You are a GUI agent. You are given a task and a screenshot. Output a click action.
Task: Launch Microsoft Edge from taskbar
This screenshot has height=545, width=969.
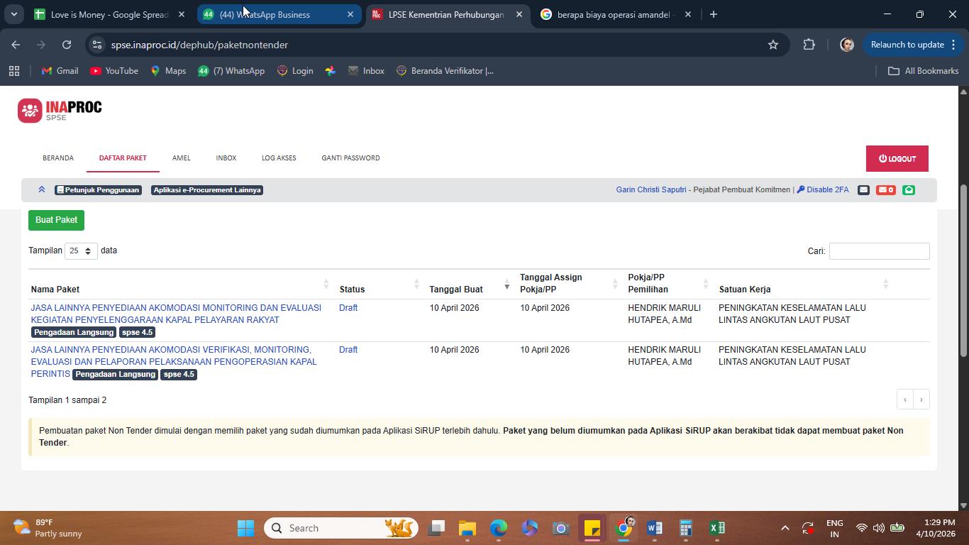click(x=499, y=528)
